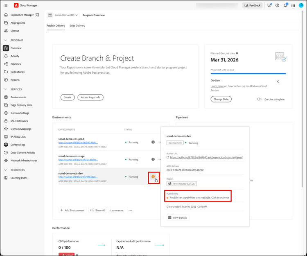Open the Feedback button
307x256 pixels.
click(x=253, y=5)
